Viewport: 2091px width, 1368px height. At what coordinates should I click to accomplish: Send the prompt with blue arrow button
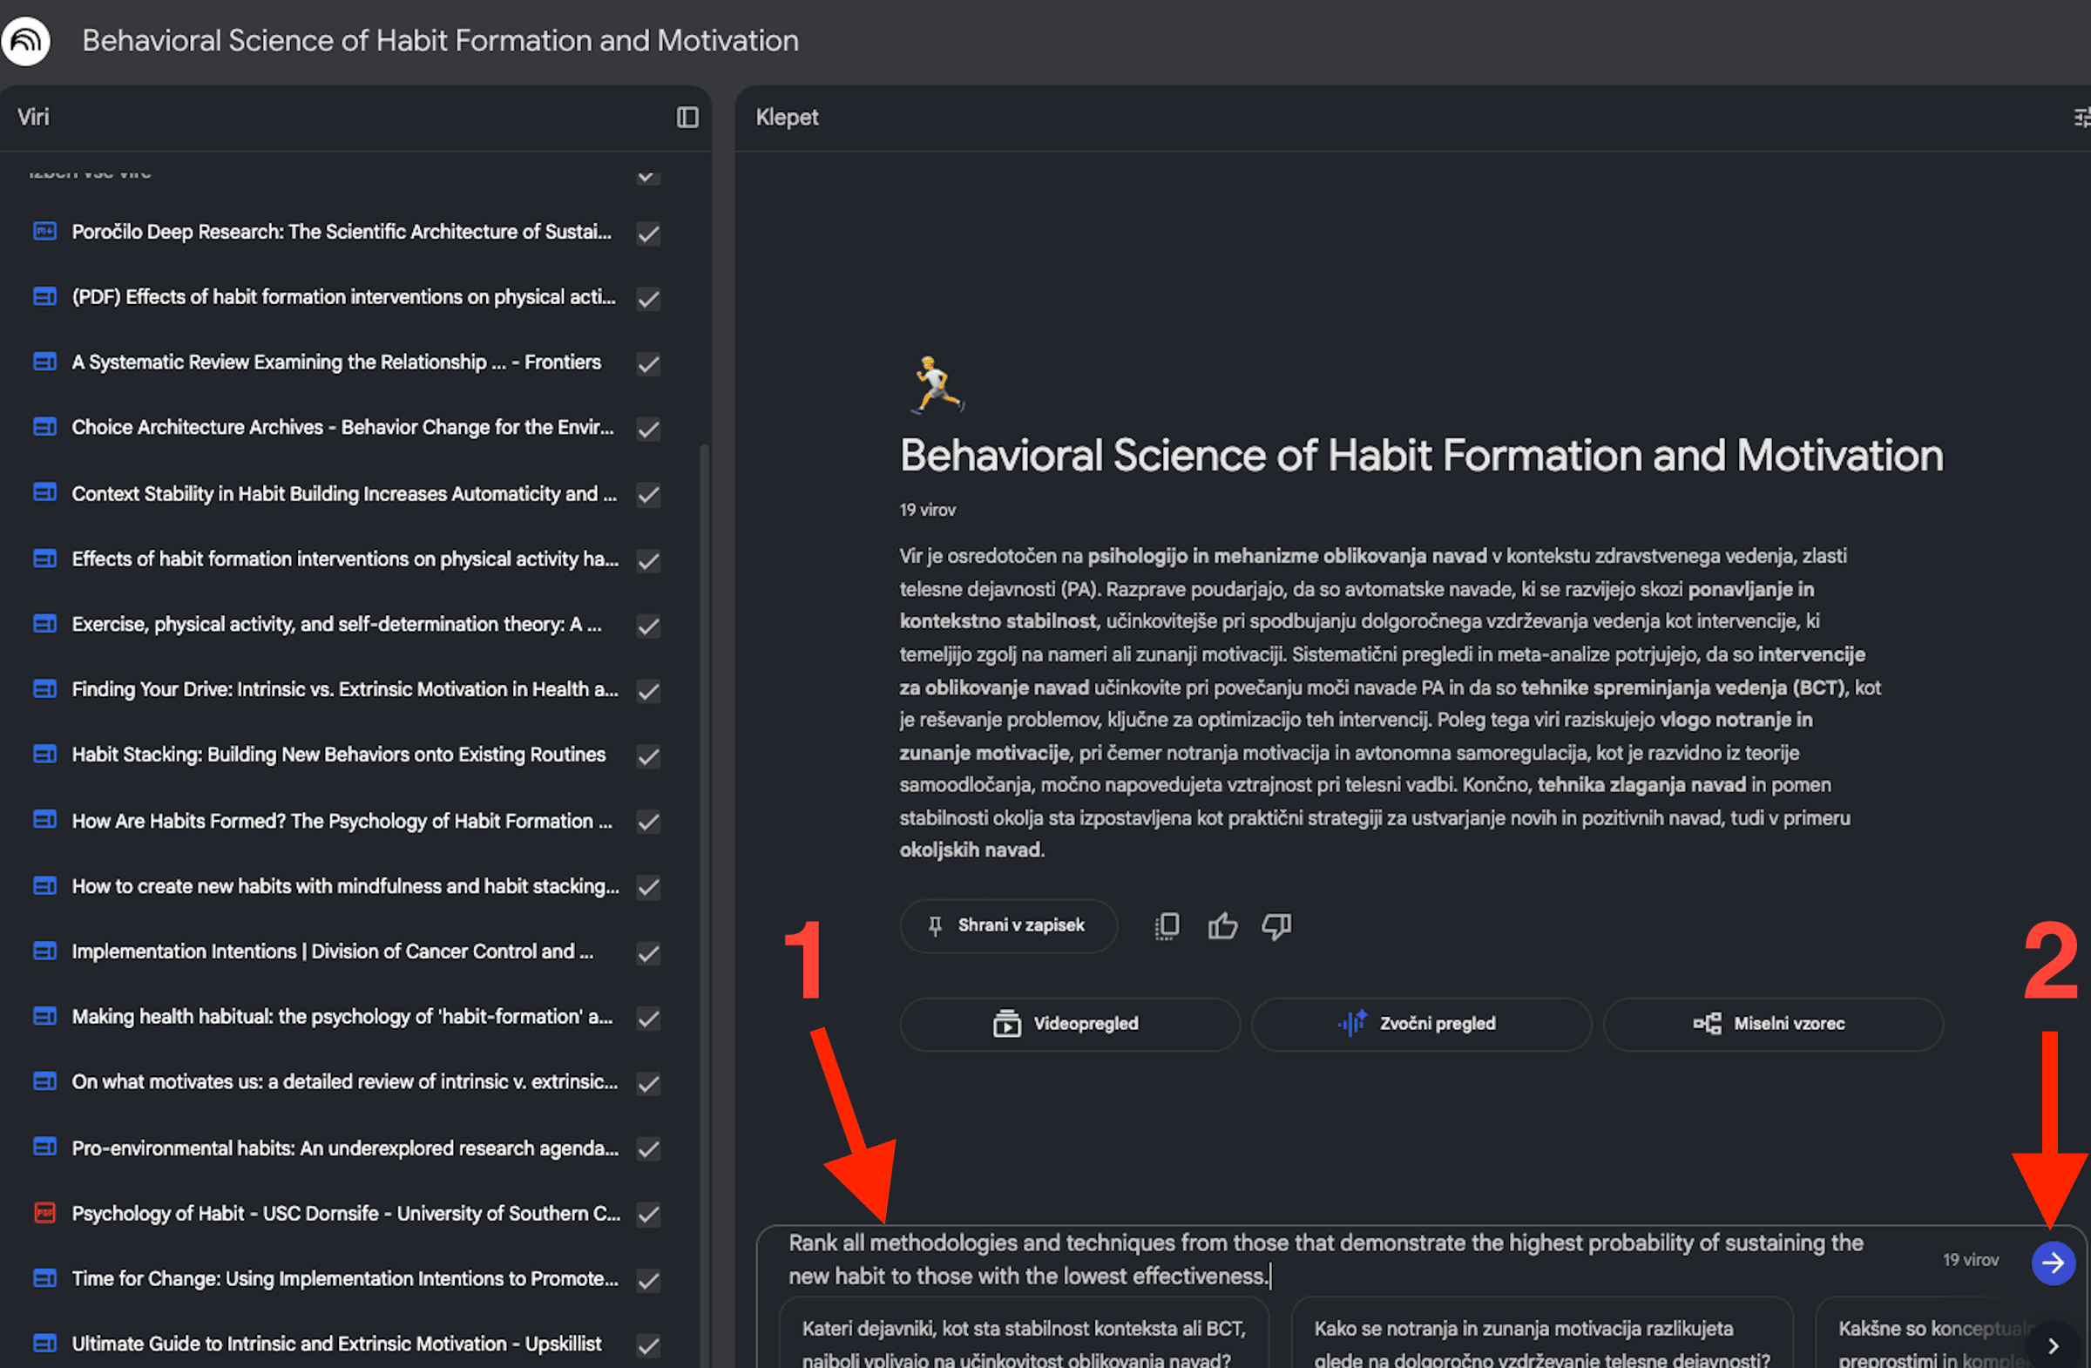2053,1263
